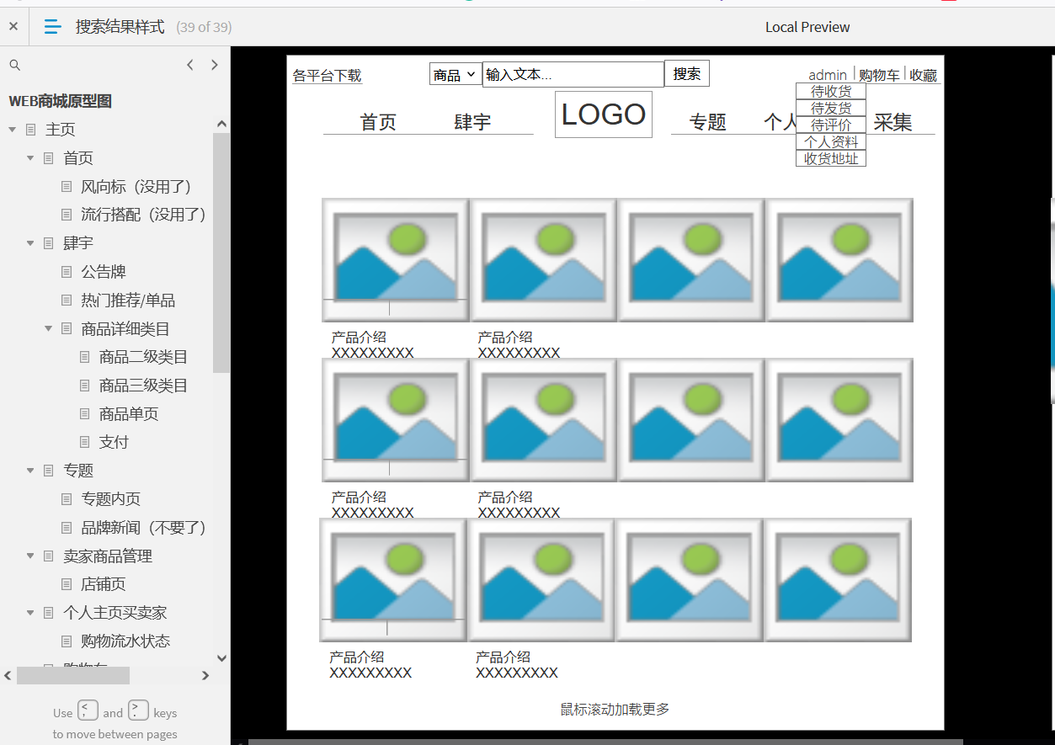Open 店铺页 in the sitemap
This screenshot has width=1055, height=745.
click(104, 584)
